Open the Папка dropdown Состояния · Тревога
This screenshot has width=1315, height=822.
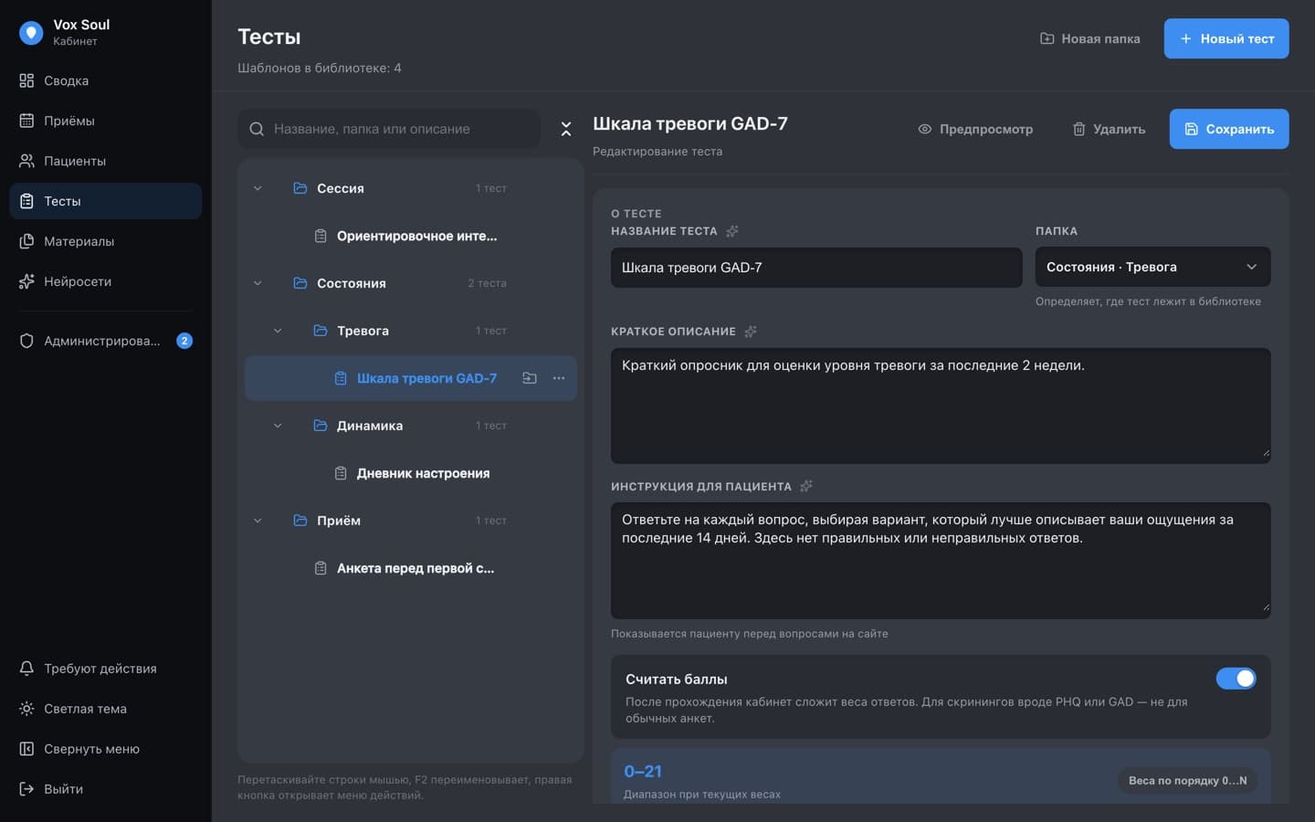point(1152,267)
